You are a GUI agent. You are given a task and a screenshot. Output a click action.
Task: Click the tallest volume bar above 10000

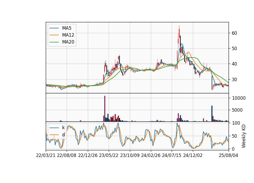pos(105,109)
